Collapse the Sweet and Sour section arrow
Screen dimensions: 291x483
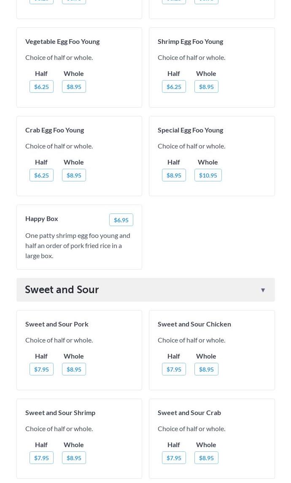coord(263,290)
